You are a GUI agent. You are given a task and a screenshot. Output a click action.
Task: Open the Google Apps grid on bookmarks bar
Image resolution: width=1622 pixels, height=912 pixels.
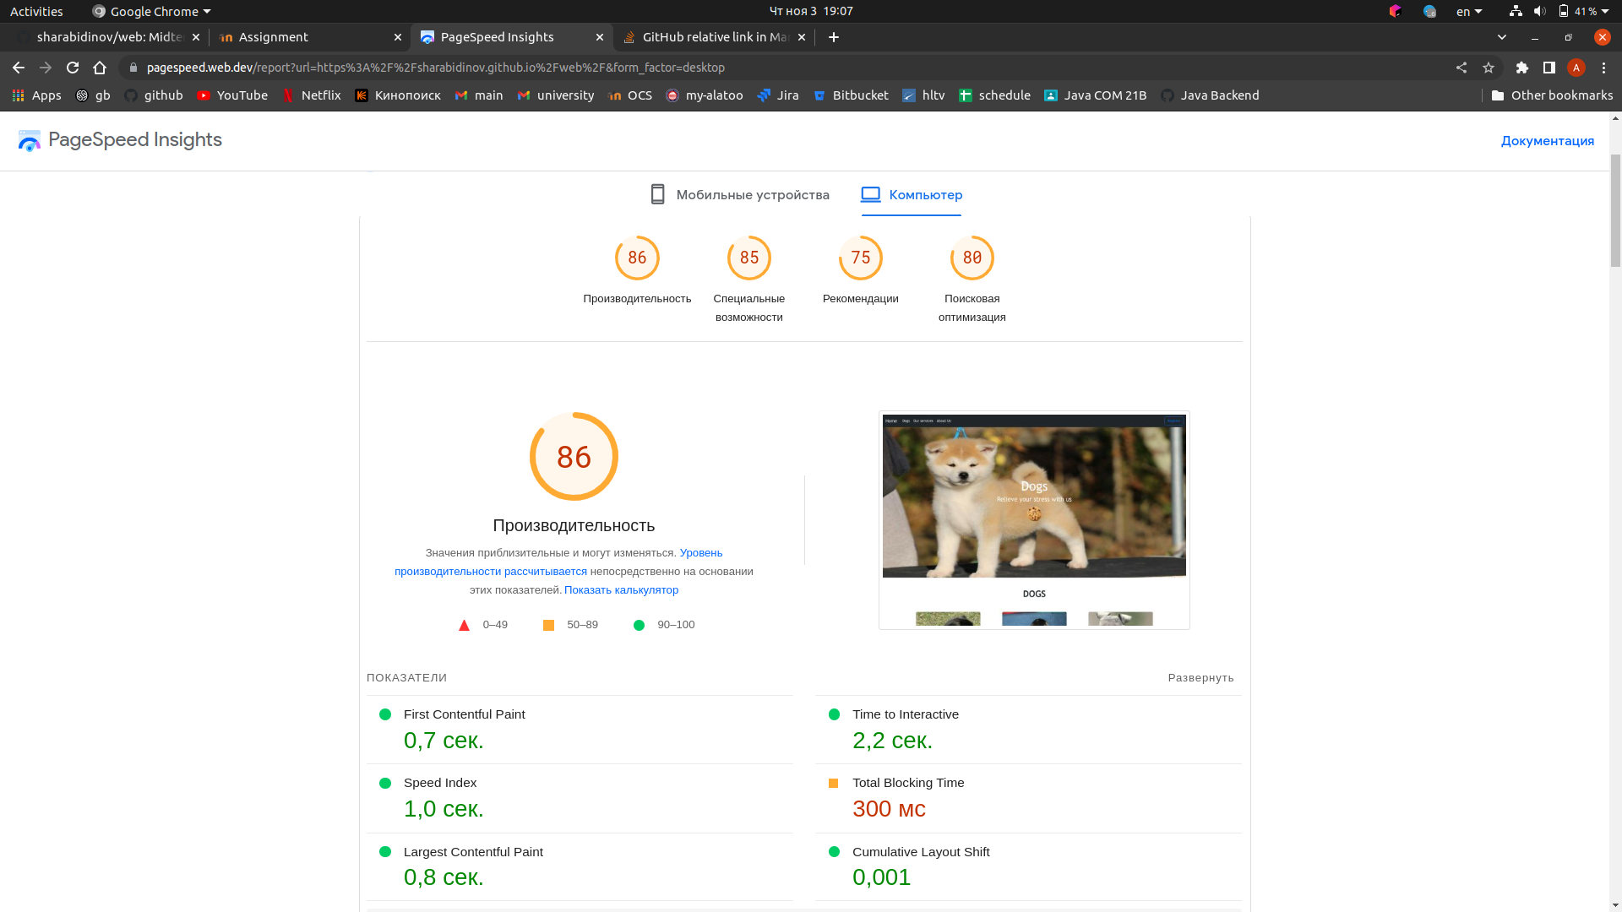[17, 95]
